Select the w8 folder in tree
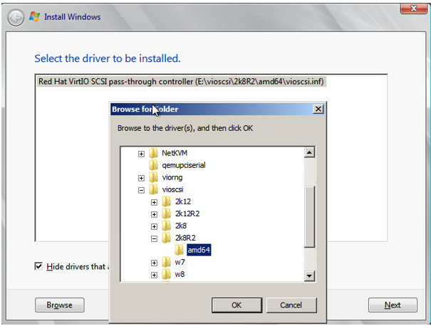431x326 pixels. (x=180, y=275)
